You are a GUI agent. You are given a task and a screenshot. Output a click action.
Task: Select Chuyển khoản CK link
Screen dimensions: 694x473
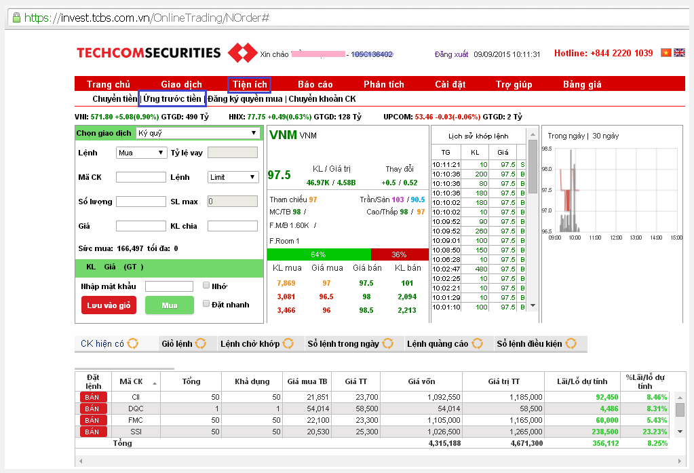322,99
